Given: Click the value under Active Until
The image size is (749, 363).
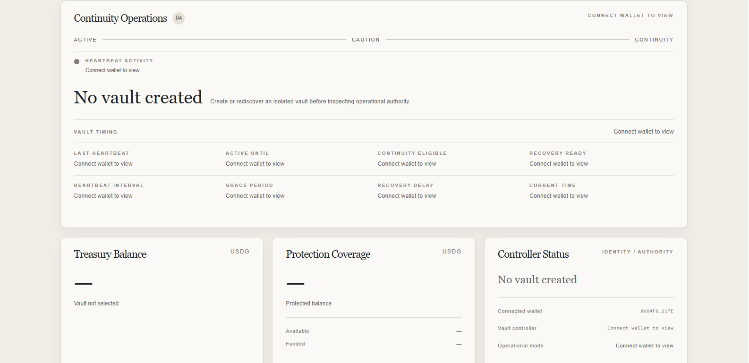Looking at the screenshot, I should pyautogui.click(x=255, y=164).
